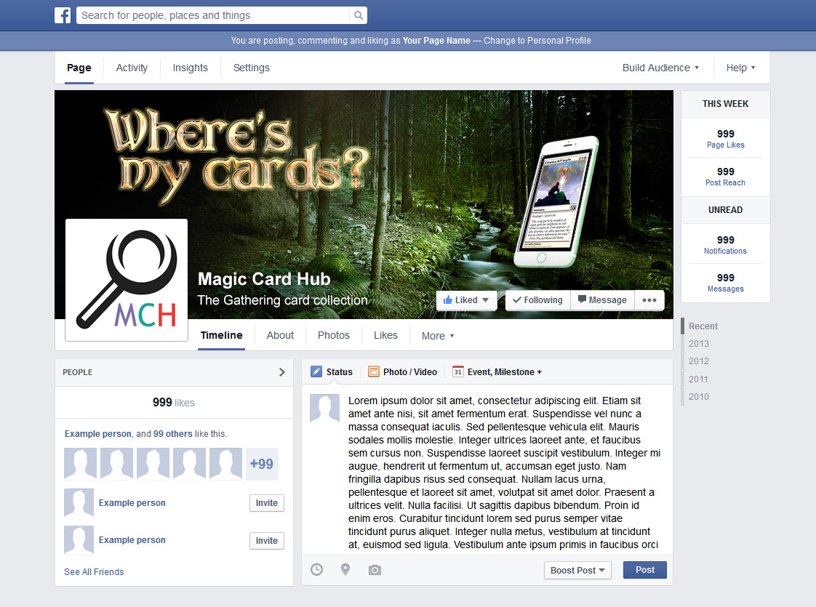Unfollow by clicking the Following button

coord(537,300)
